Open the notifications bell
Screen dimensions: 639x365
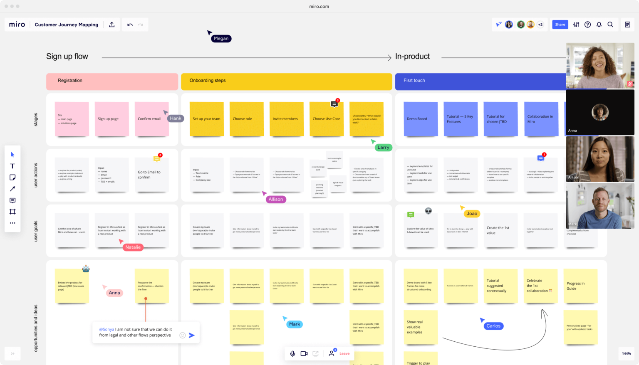(x=599, y=25)
